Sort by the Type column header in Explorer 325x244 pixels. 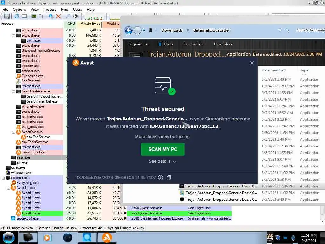click(304, 70)
